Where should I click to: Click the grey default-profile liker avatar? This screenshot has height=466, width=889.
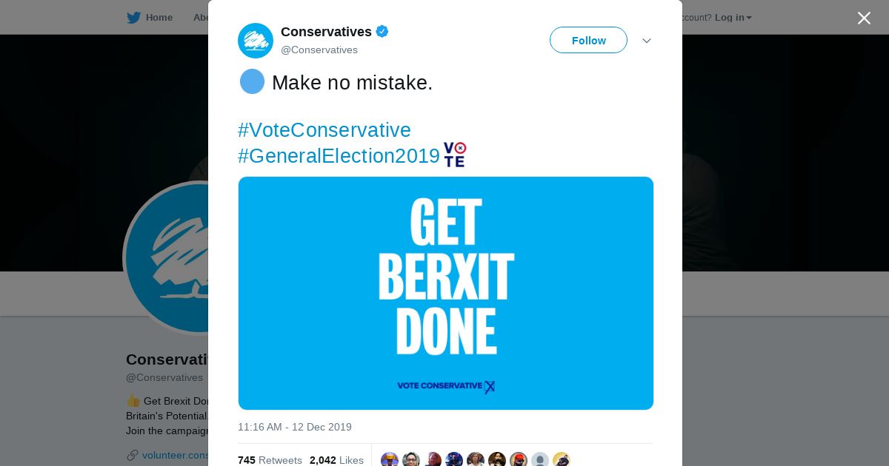pos(540,460)
